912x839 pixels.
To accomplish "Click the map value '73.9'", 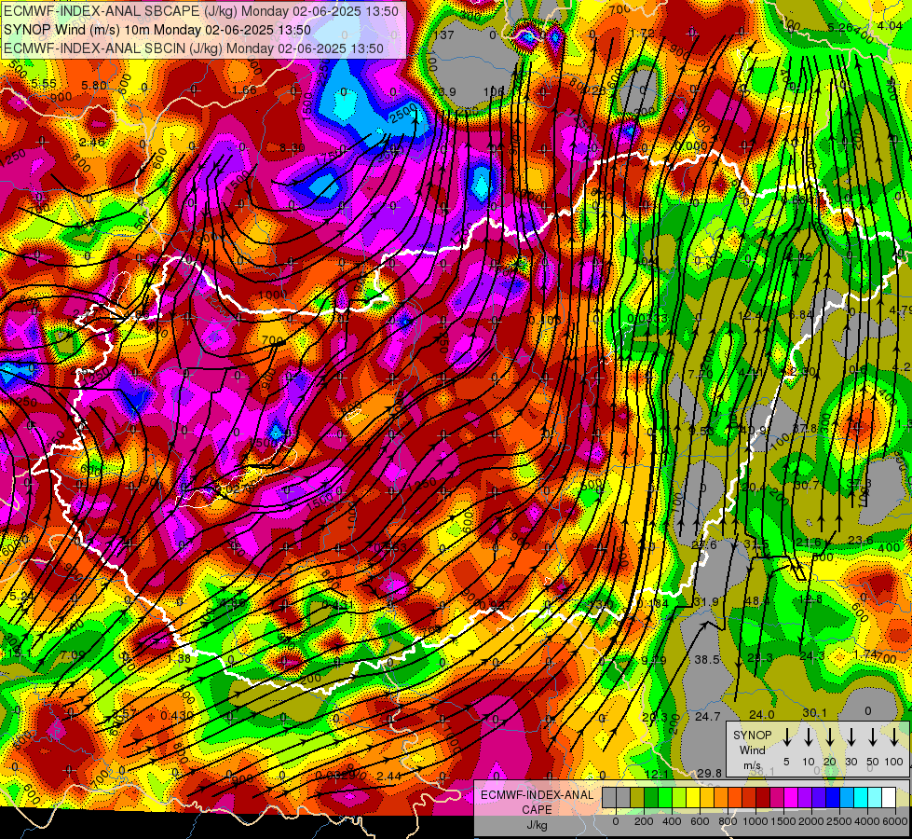I will click(443, 92).
